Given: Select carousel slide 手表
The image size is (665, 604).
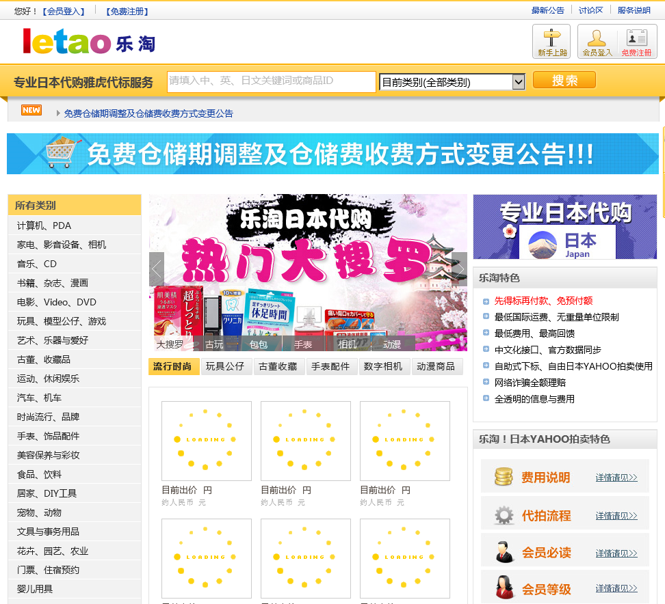Looking at the screenshot, I should coord(303,344).
